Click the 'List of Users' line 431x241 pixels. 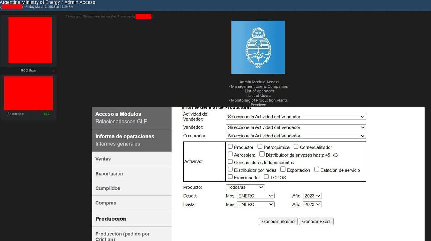tap(258, 96)
